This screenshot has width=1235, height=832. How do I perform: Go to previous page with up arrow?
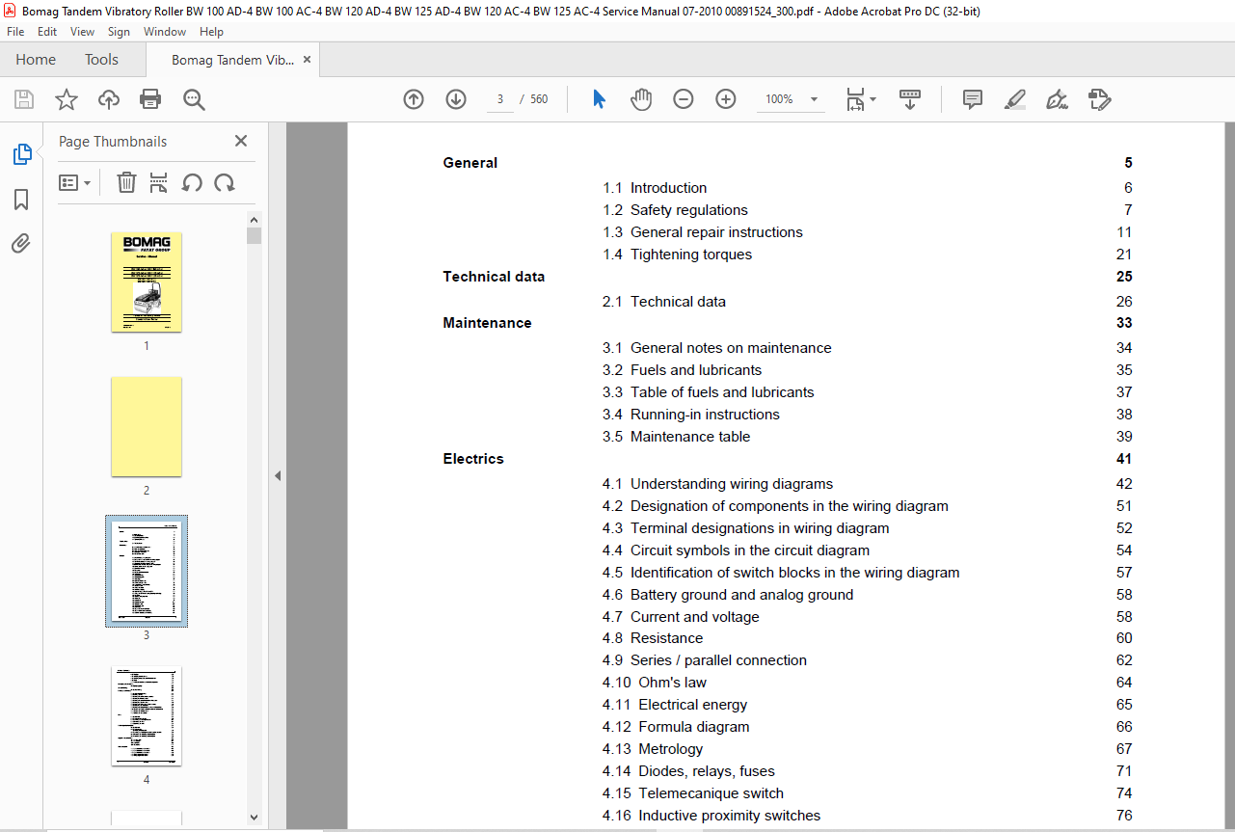[x=414, y=99]
